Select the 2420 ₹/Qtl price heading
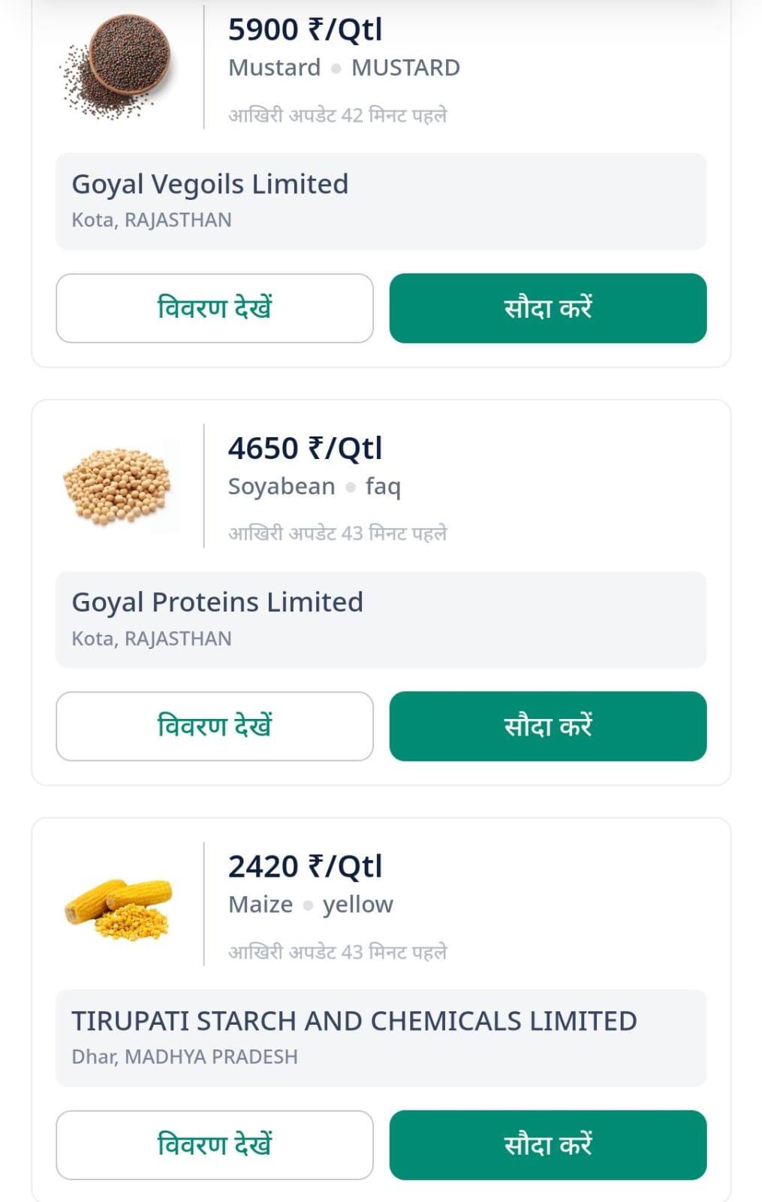The height and width of the screenshot is (1202, 762). pos(306,867)
